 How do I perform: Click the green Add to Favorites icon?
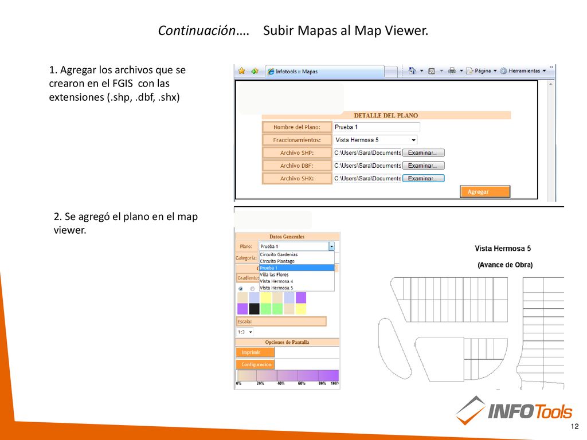click(255, 70)
